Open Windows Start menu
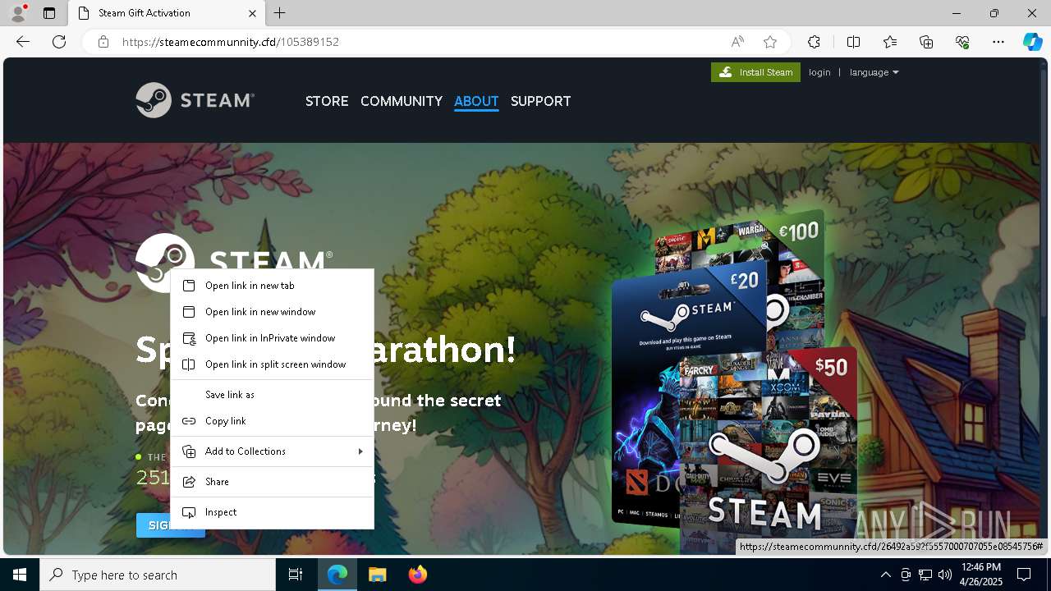This screenshot has width=1051, height=591. click(20, 575)
